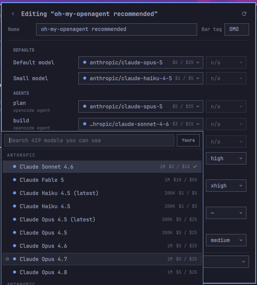Select Claude Opus 4.7 model
Screen dimensions: 257x285
click(102, 259)
